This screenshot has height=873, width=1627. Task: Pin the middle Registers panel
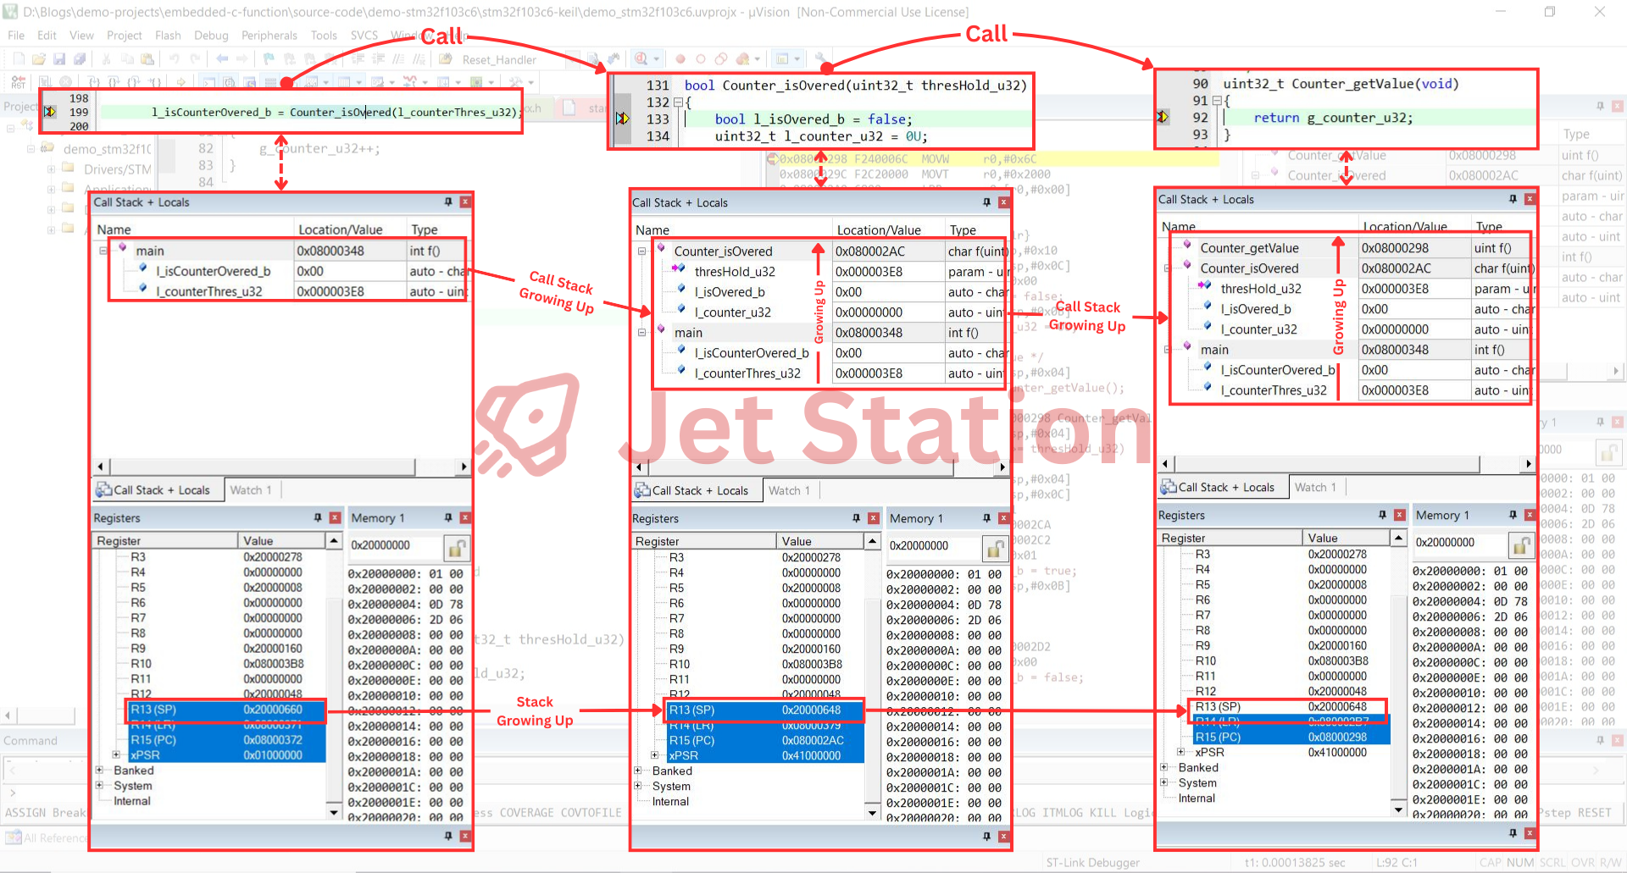click(856, 518)
